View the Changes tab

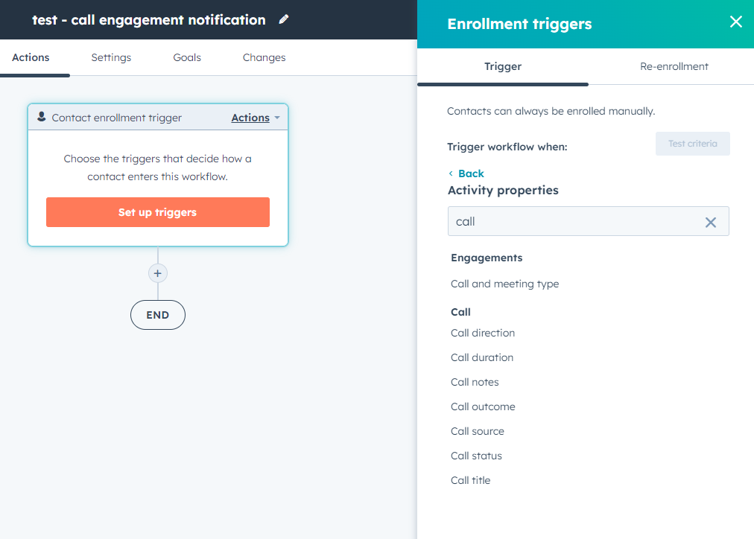point(264,57)
